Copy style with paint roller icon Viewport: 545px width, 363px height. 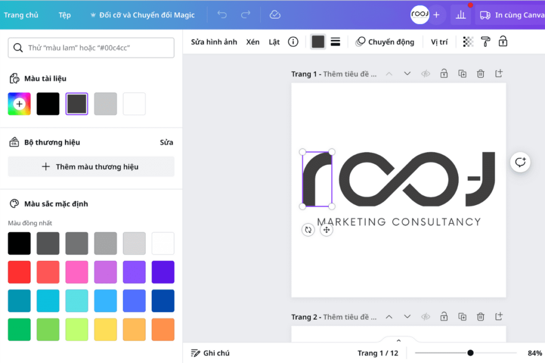click(x=485, y=42)
